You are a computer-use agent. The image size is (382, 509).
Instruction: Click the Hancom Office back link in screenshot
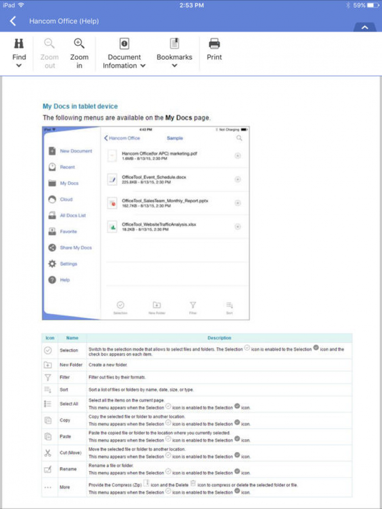click(122, 138)
